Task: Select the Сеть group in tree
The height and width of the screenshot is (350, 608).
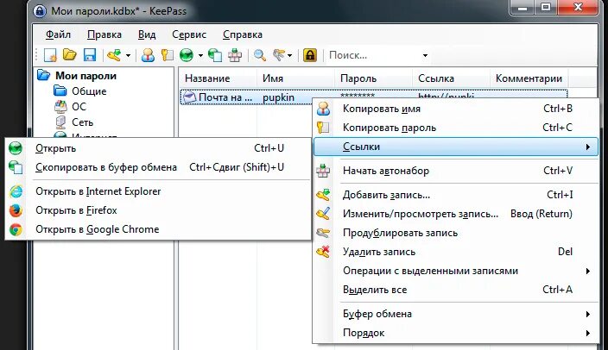Action: 82,122
